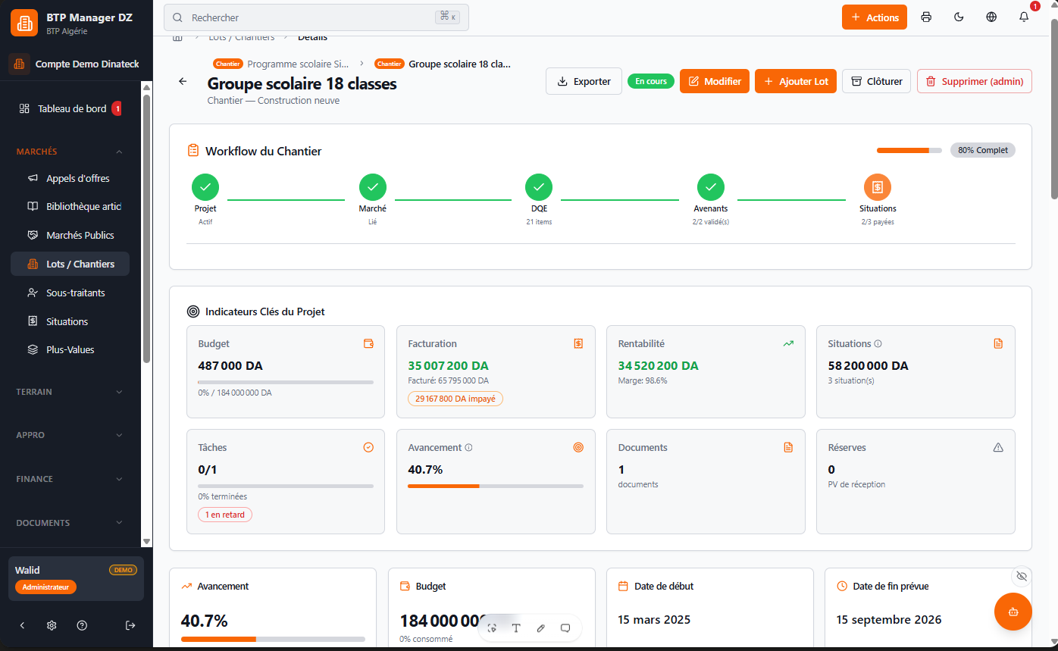Viewport: 1058px width, 651px height.
Task: Open the settings gear in sidebar footer
Action: [52, 625]
